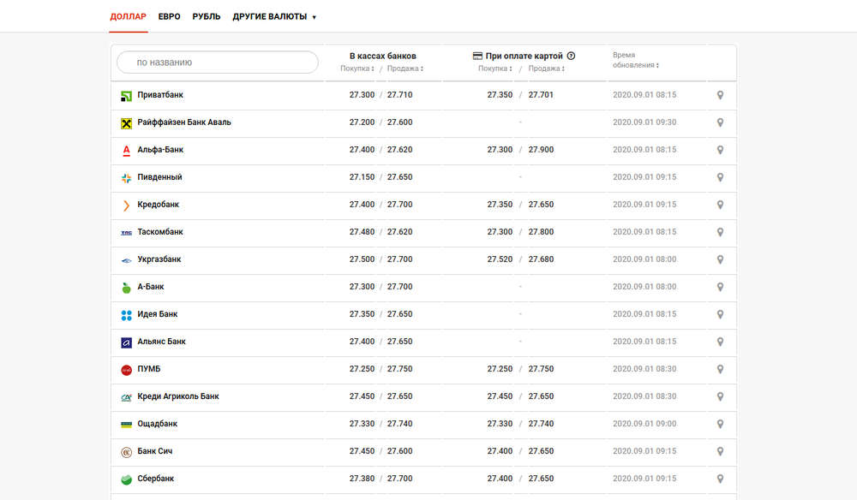Sort by card payment Покупка rate
This screenshot has width=857, height=500.
click(x=494, y=68)
